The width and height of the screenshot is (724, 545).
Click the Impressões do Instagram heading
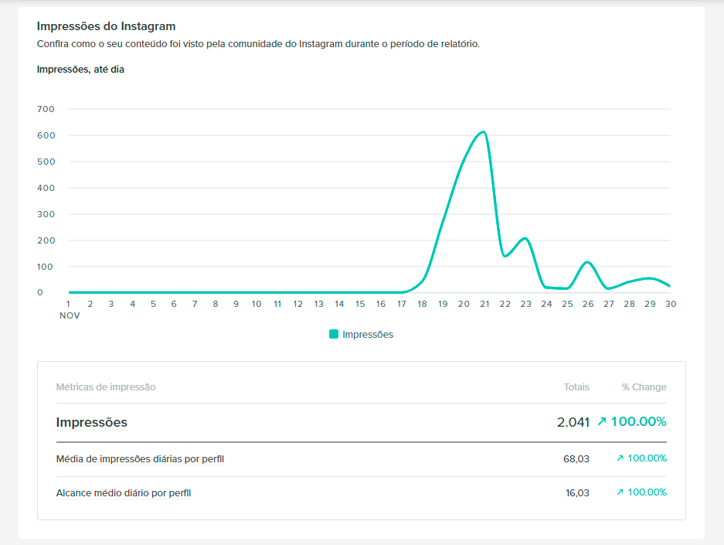coord(106,26)
